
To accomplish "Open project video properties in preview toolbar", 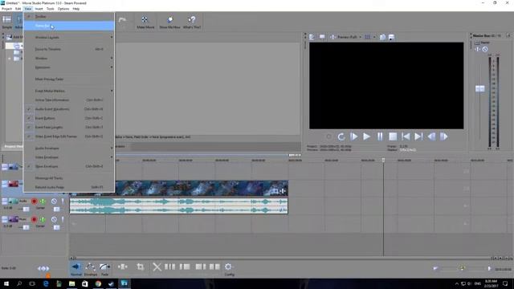I will click(x=312, y=37).
